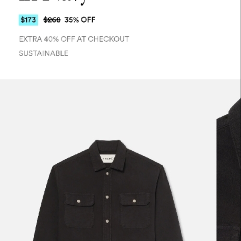Click the lowest visible placket snap button

click(x=107, y=221)
